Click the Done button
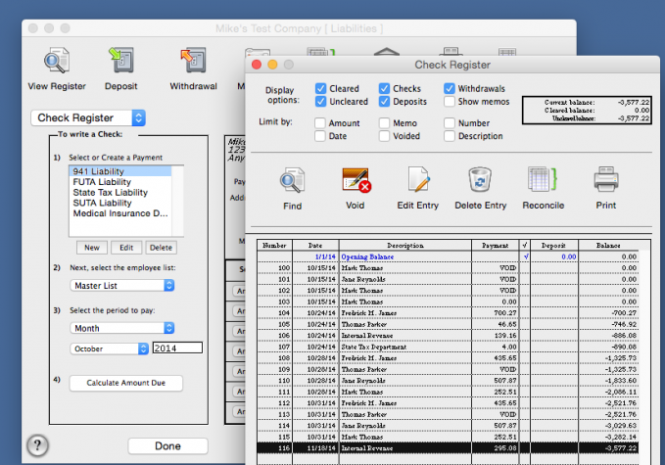 click(167, 446)
